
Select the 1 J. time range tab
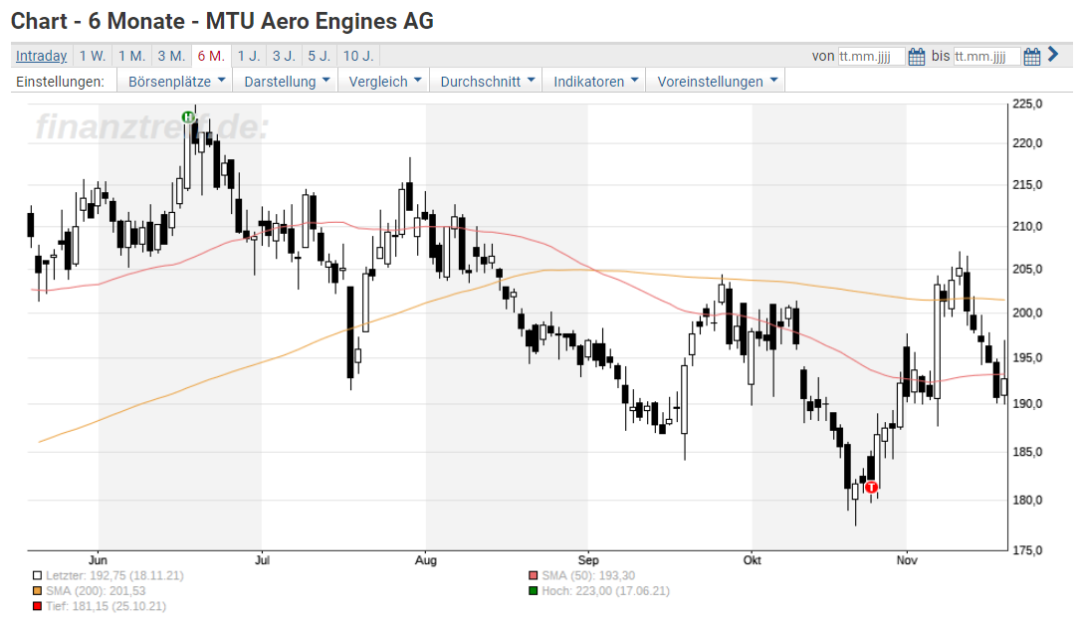tap(249, 56)
